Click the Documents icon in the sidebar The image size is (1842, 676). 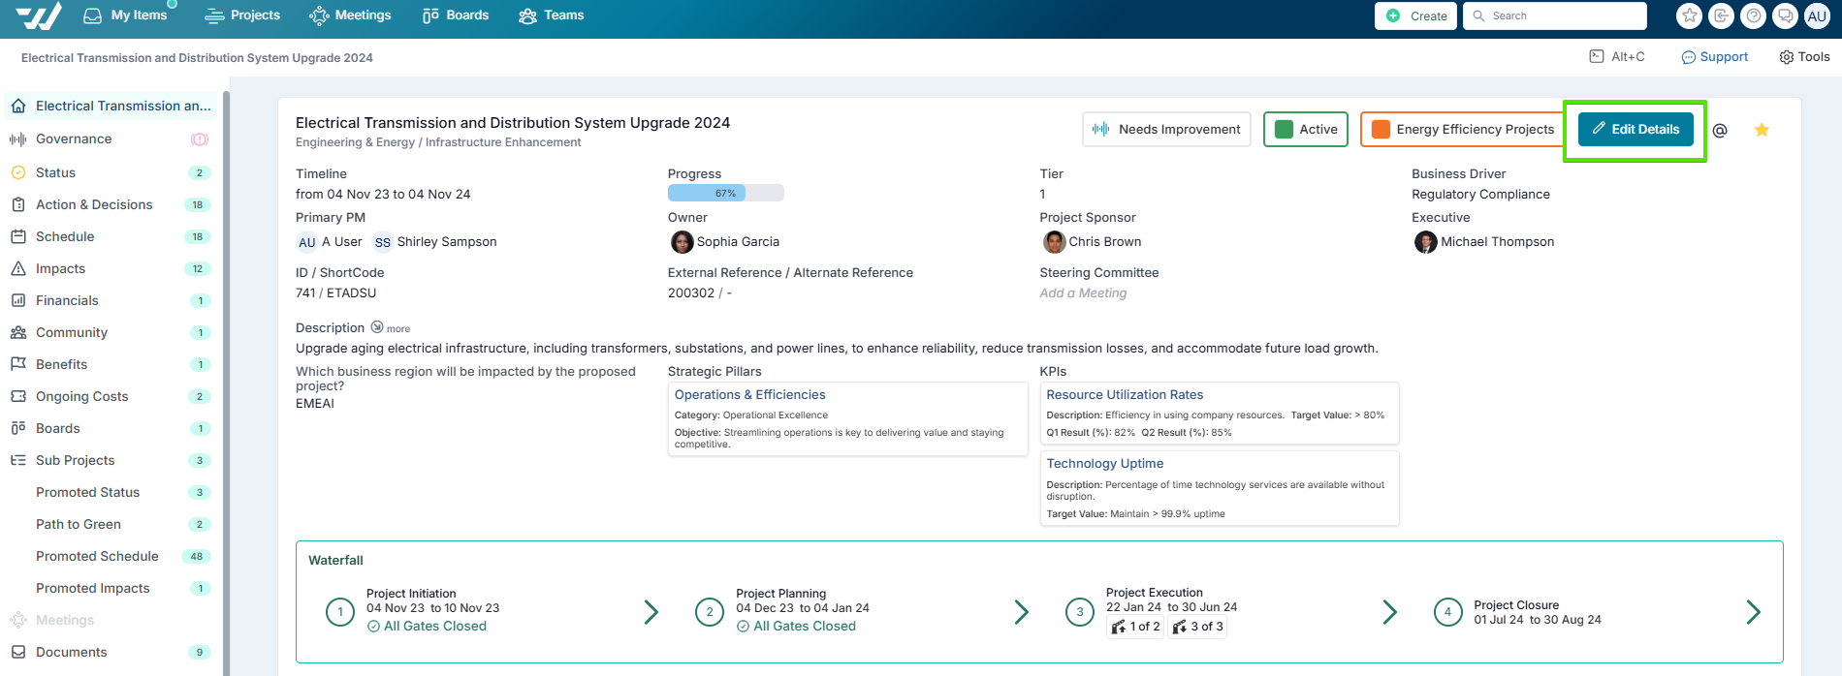point(18,652)
